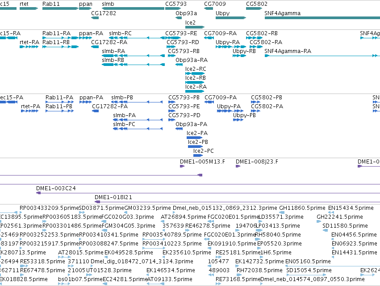This screenshot has height=286, width=380.
Task: Select the Ice2-PB protein label
Action: pos(198,142)
